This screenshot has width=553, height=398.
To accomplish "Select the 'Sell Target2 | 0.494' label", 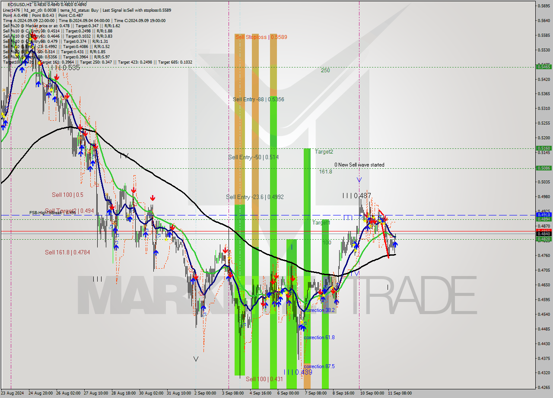I will tap(69, 211).
